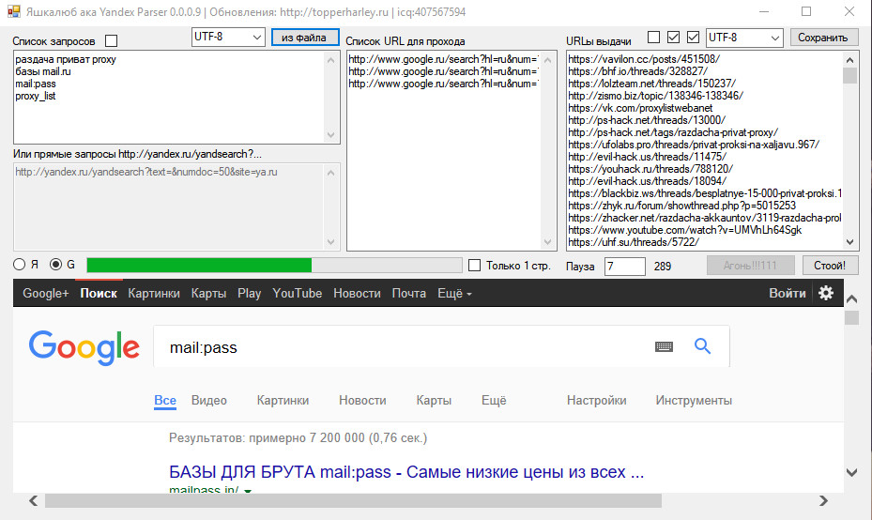This screenshot has width=872, height=520.
Task: Click the Стой! button
Action: tap(830, 266)
